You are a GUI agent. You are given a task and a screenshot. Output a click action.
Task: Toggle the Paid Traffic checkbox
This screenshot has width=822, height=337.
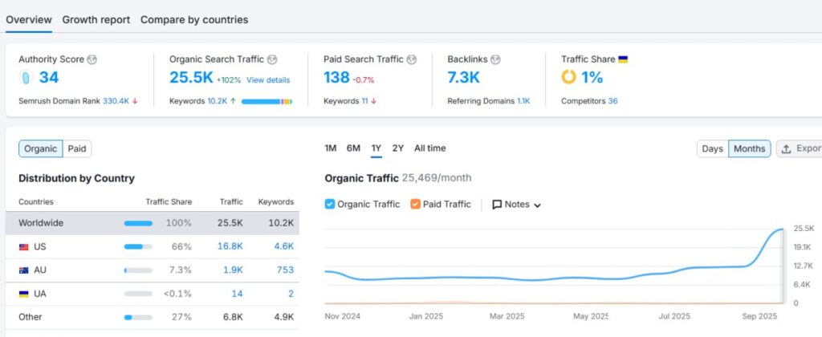point(415,205)
